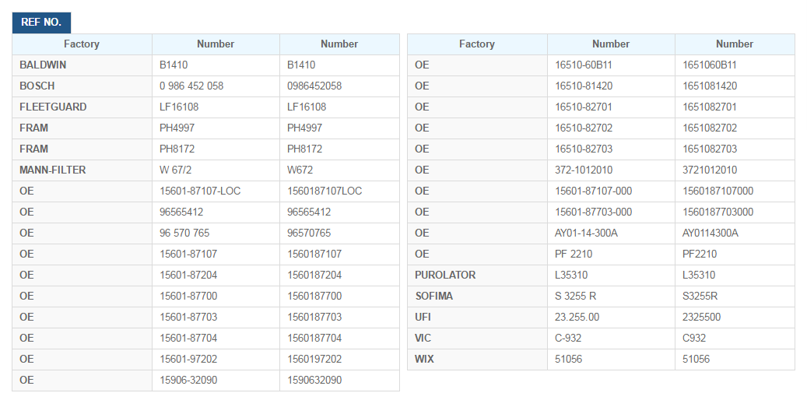Click AY01-14-300A number cell
The image size is (807, 400).
[612, 233]
